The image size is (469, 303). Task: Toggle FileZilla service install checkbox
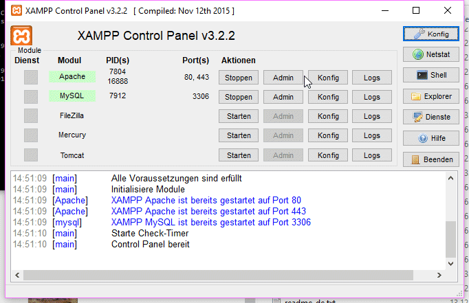(x=31, y=116)
